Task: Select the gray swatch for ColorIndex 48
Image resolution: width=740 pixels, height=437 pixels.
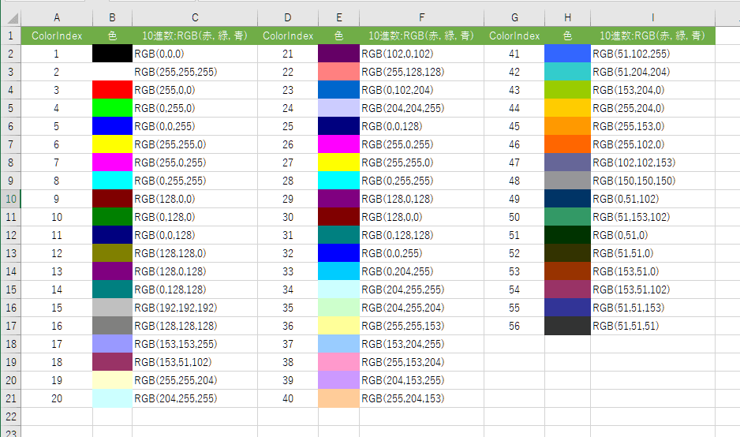Action: coord(567,181)
